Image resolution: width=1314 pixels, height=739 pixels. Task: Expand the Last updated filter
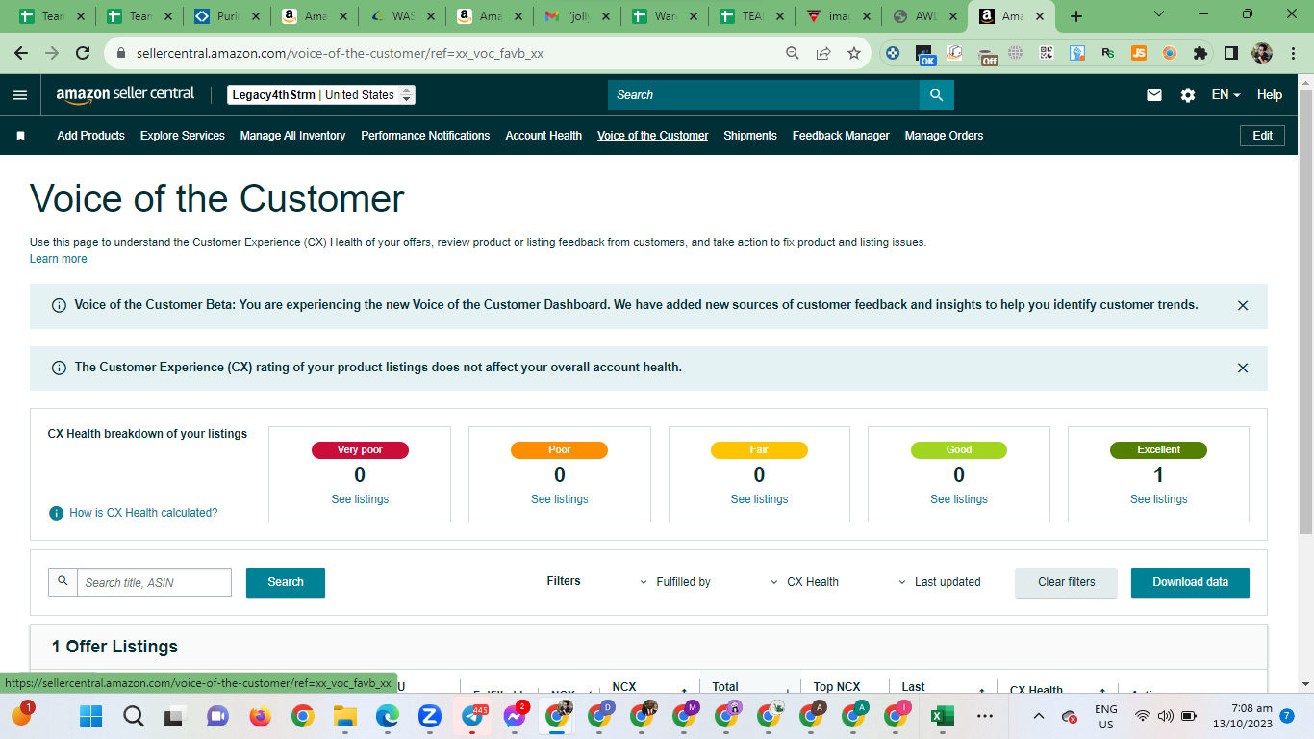point(939,582)
